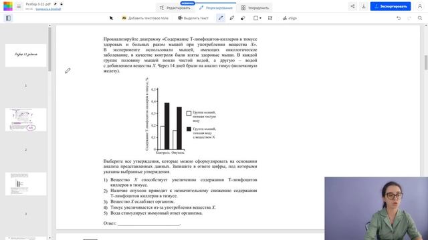Click thumbnail panel scroll-up arrow

[49, 25]
